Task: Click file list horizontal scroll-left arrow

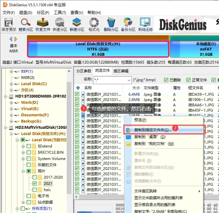Action: (76, 197)
